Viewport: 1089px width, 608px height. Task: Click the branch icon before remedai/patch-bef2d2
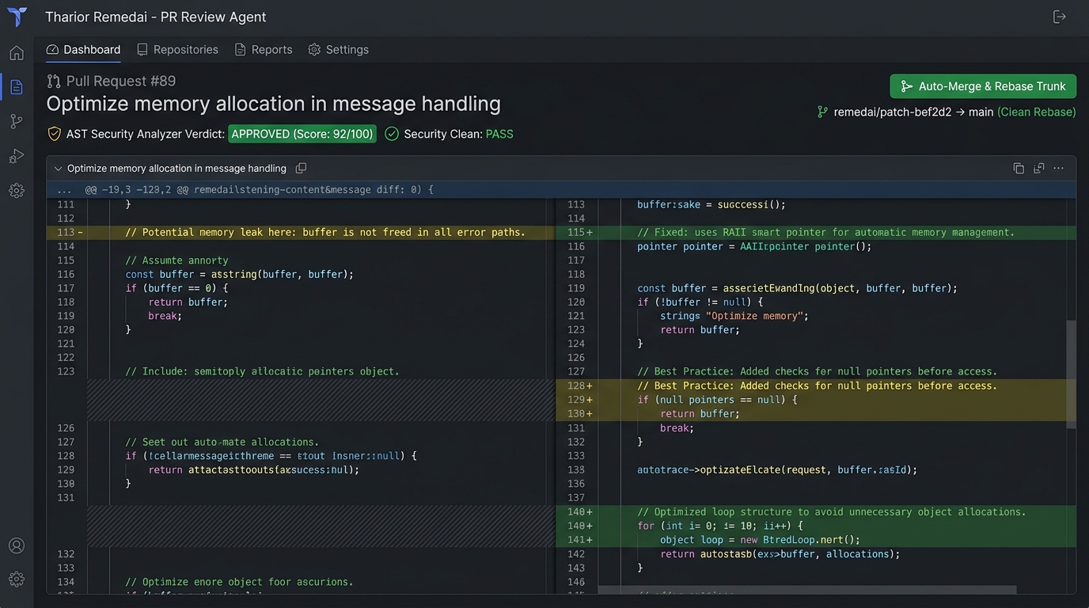point(822,112)
